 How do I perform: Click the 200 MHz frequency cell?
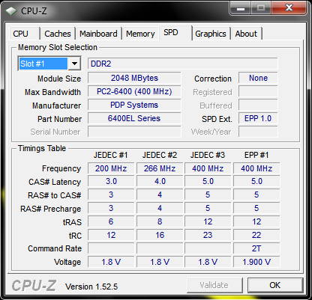[x=111, y=168]
